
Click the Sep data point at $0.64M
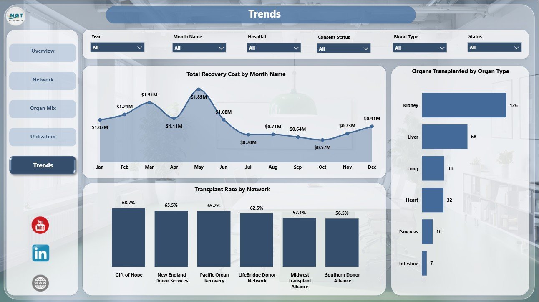(x=297, y=137)
